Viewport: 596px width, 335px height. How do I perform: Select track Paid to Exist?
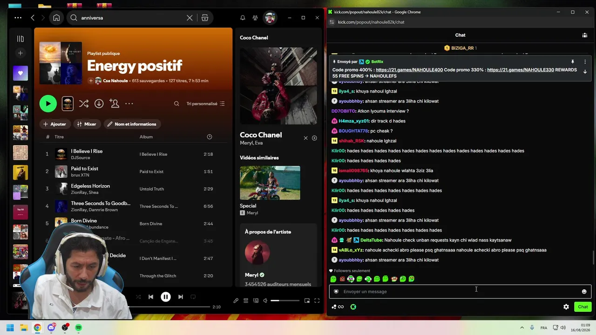coord(133,171)
